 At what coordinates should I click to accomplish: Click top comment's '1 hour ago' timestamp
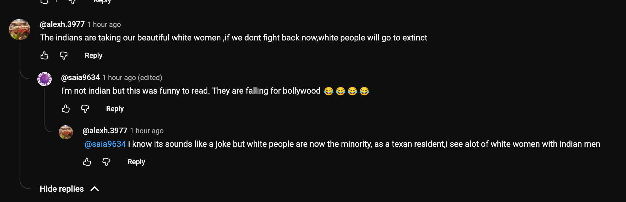104,25
